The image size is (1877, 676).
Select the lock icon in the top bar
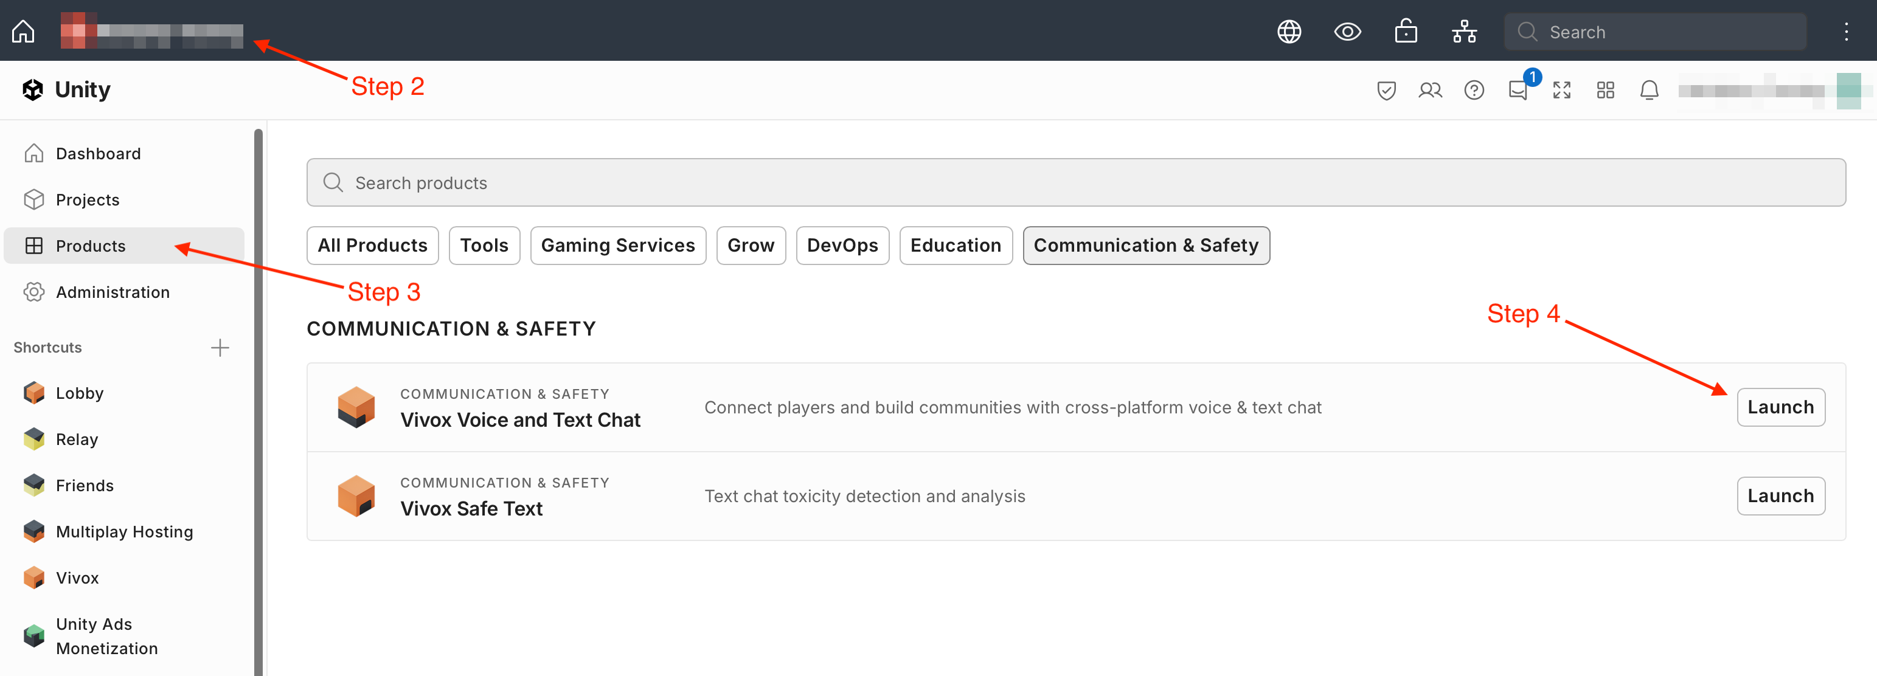1406,32
